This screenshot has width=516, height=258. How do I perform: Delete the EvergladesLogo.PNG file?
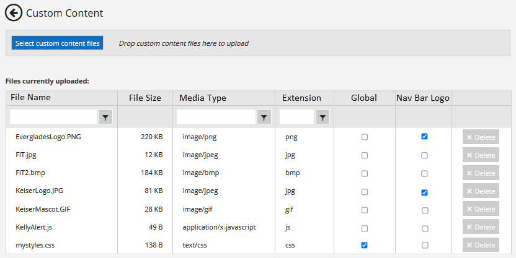(481, 137)
